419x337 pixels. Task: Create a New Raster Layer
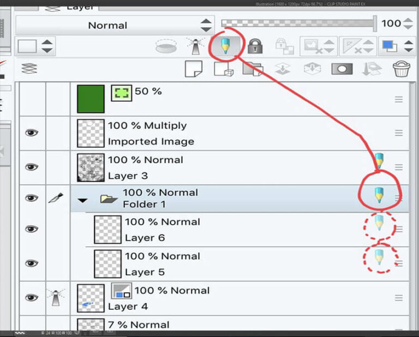point(194,69)
